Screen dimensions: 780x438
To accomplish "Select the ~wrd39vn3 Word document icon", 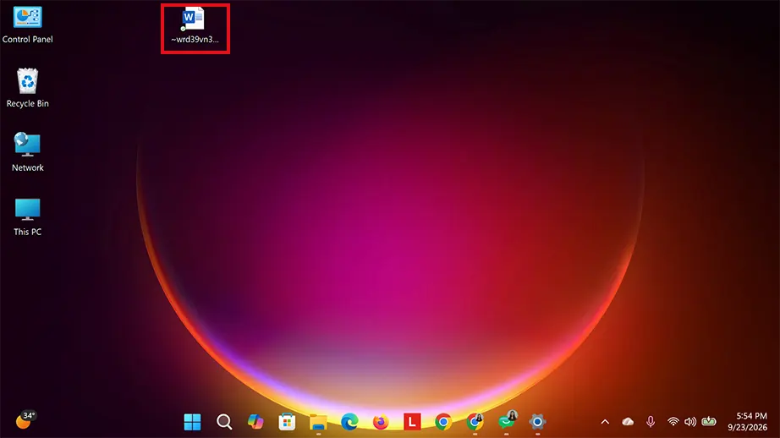I will pyautogui.click(x=195, y=25).
